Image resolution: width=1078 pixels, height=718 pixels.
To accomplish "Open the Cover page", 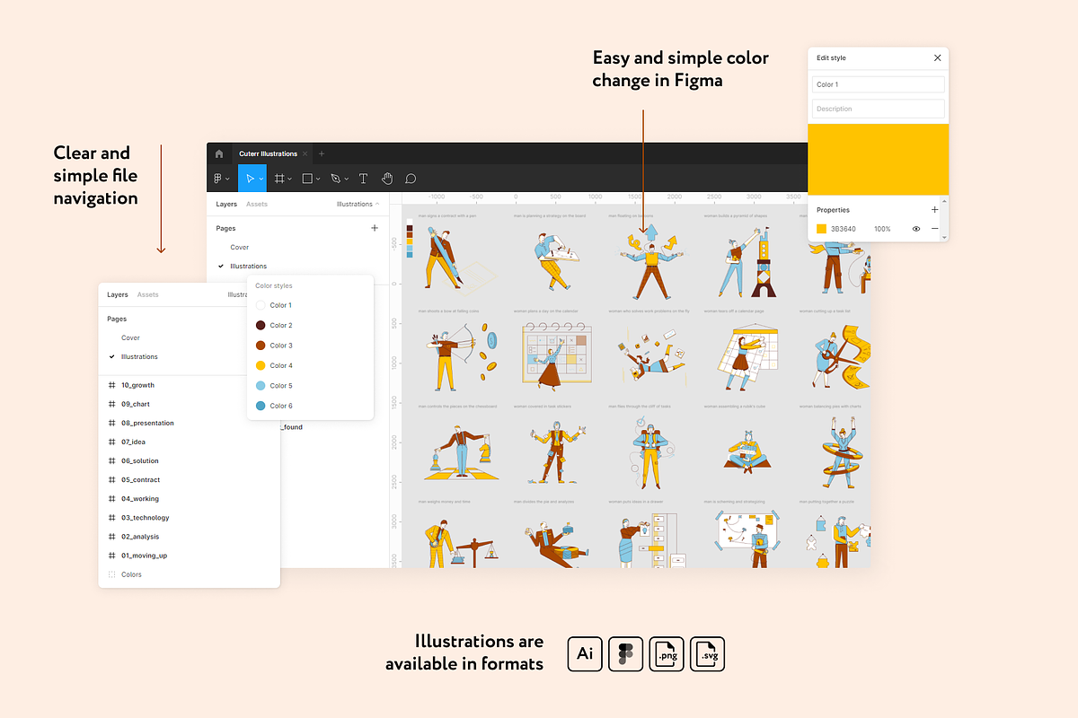I will point(239,248).
